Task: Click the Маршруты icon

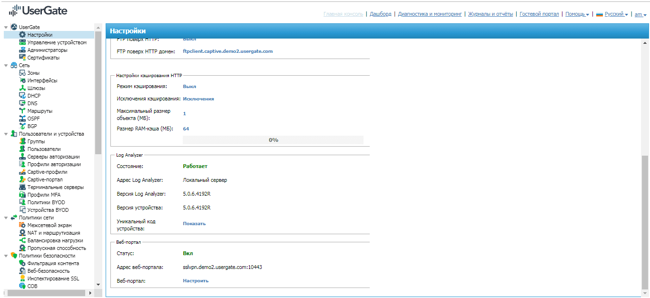Action: [x=22, y=111]
